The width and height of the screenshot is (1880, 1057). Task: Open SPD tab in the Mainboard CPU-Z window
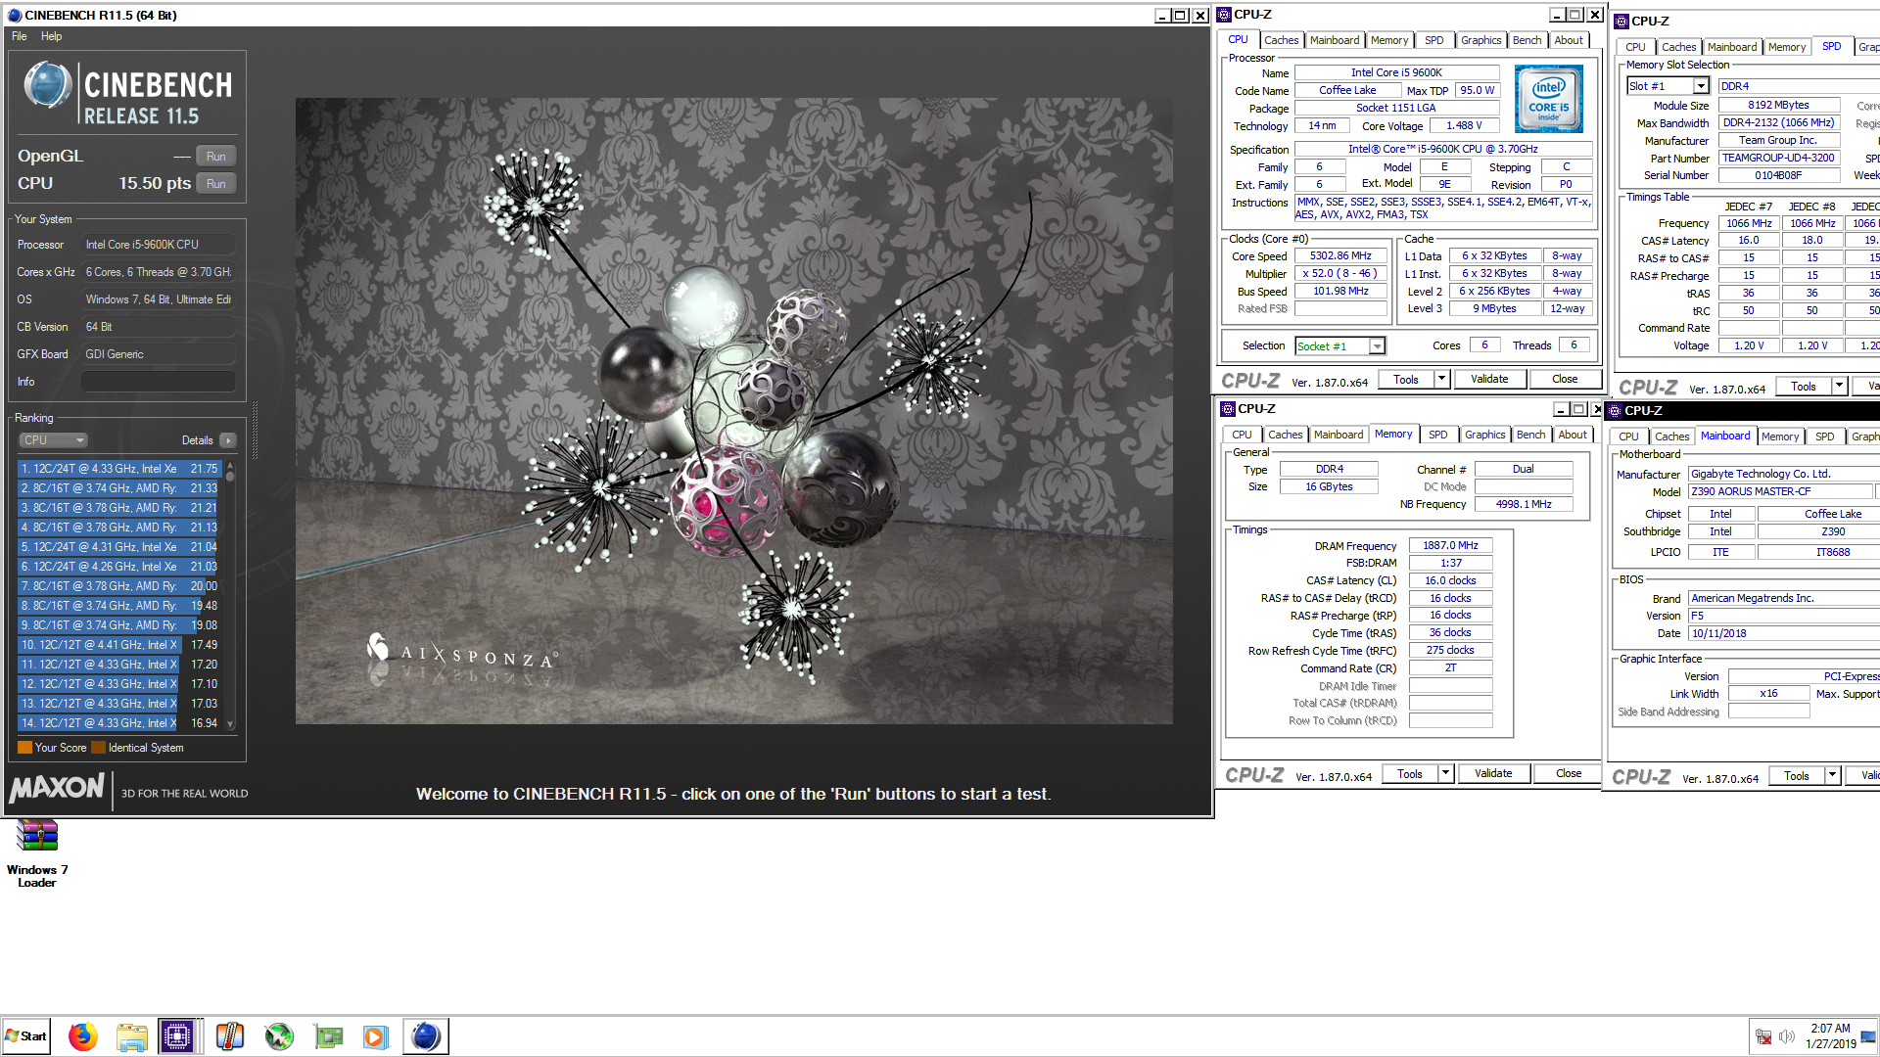coord(1824,437)
